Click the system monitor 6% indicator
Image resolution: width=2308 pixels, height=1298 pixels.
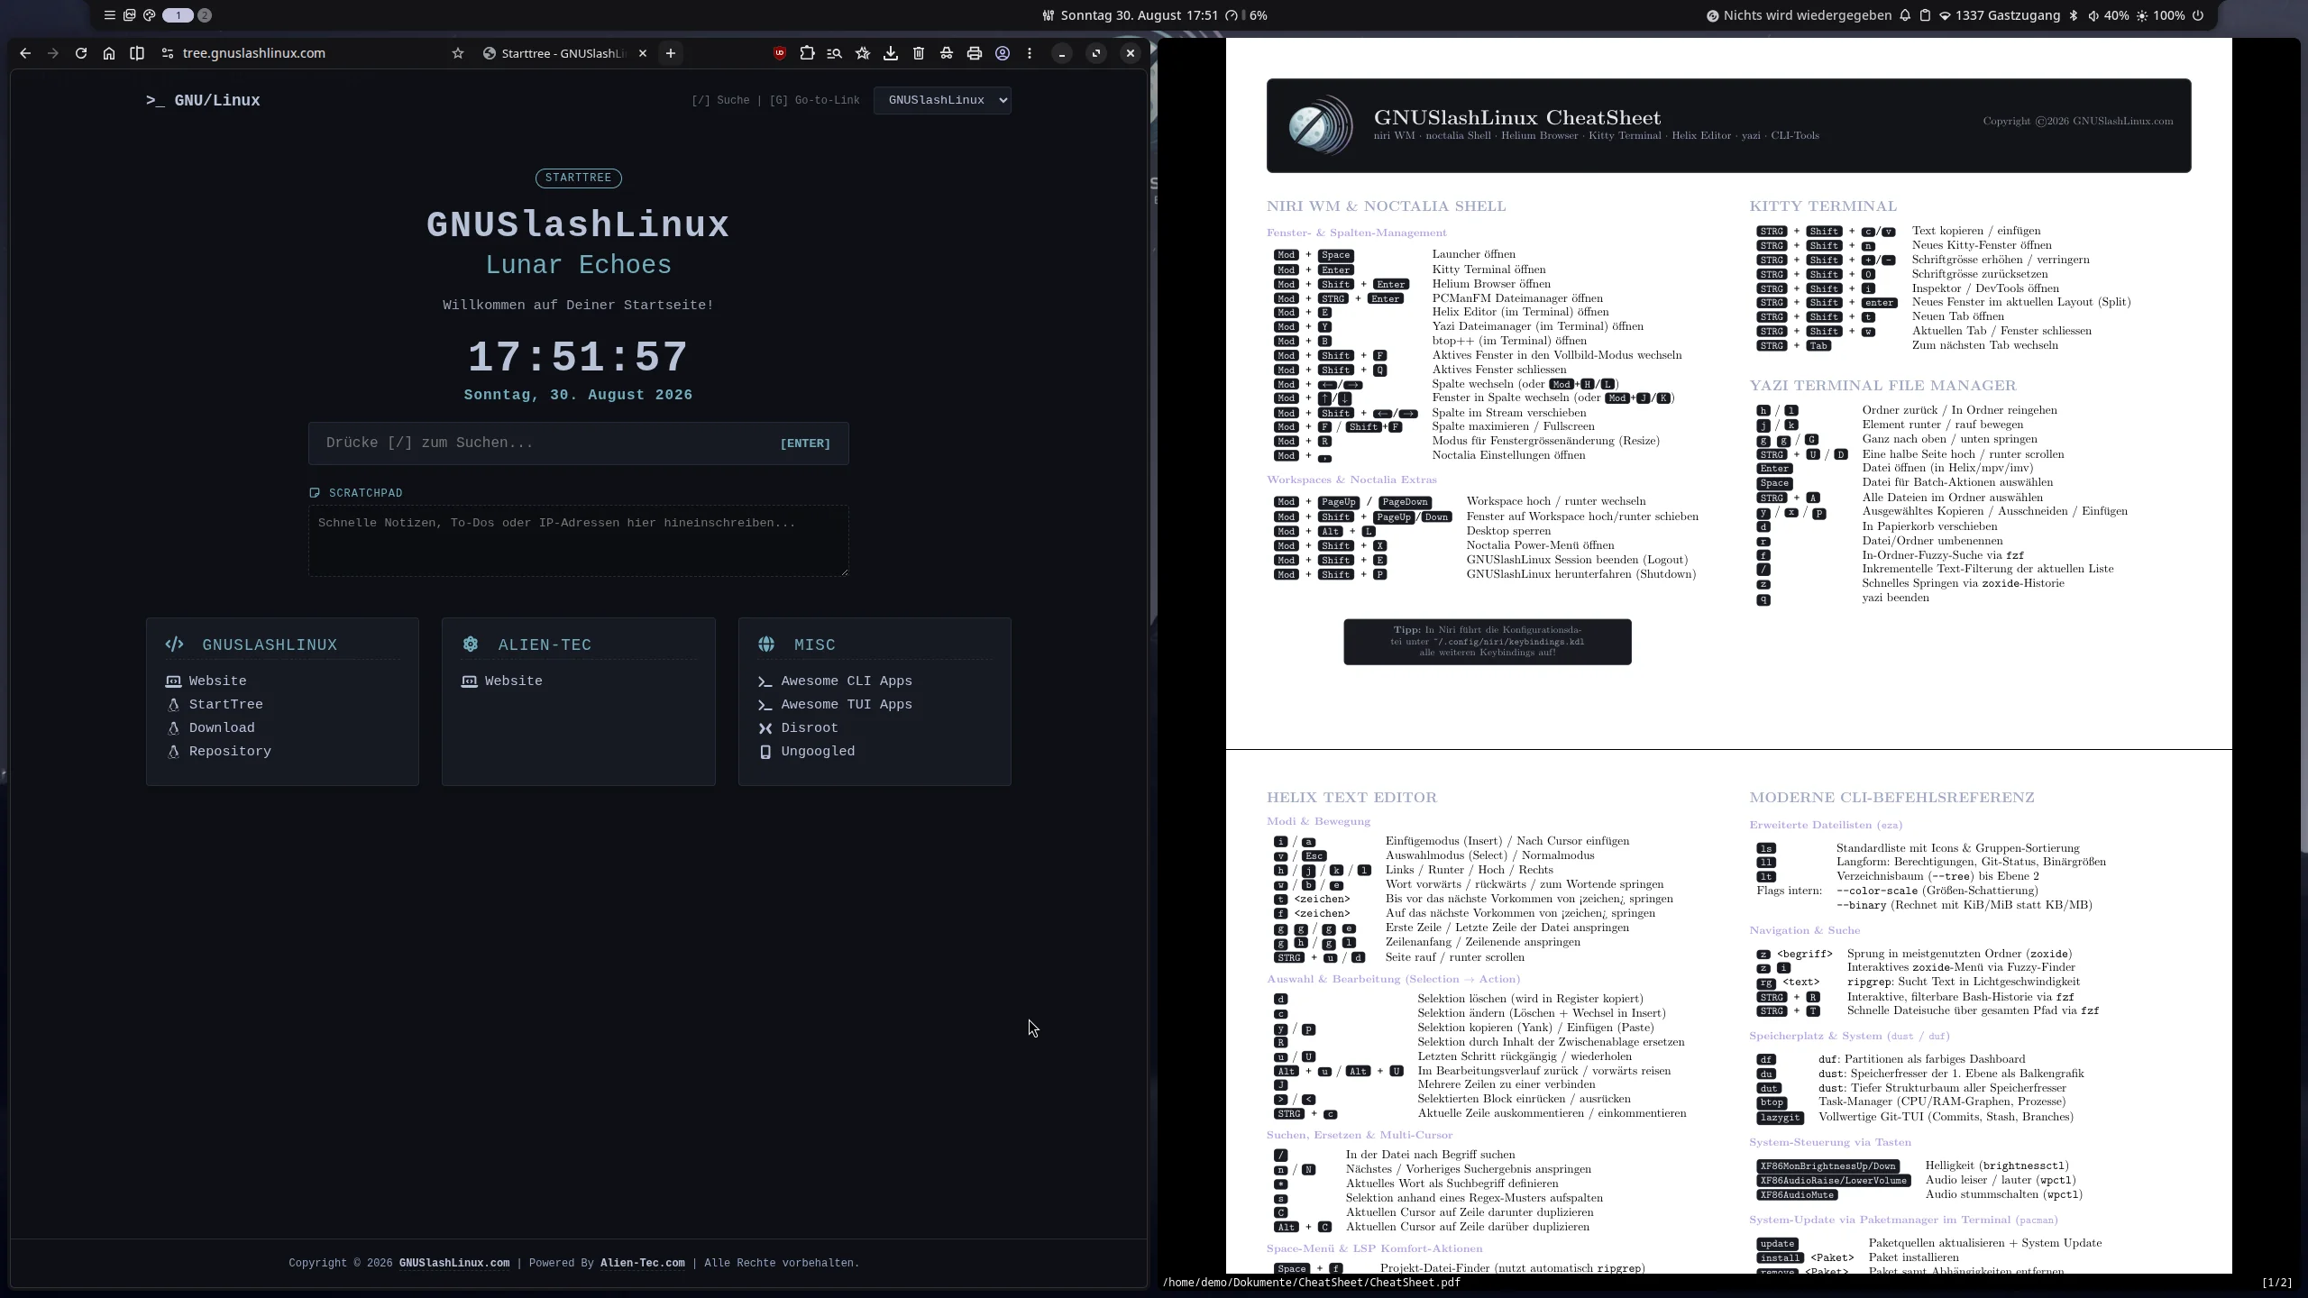(x=1248, y=15)
